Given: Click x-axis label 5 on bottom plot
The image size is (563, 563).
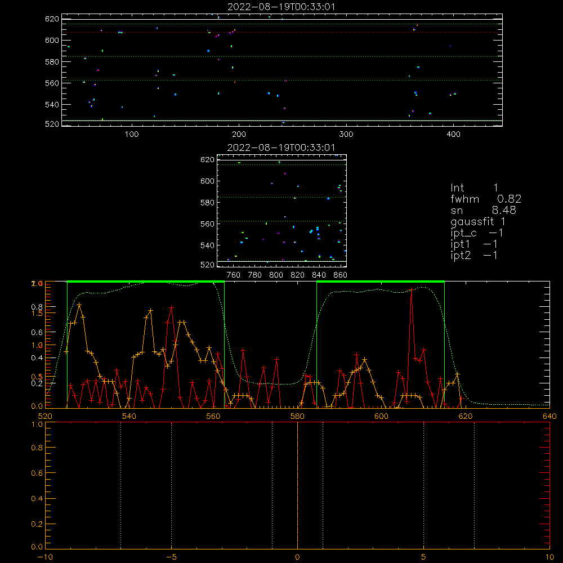Looking at the screenshot, I should [424, 557].
